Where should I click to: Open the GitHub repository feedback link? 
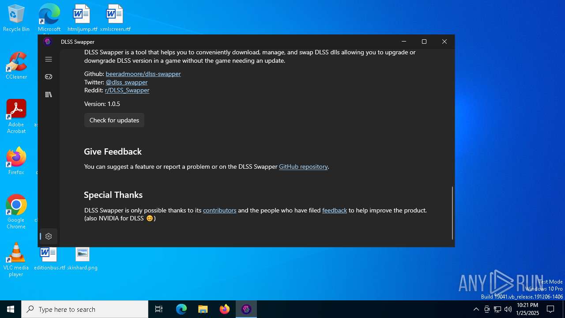303,167
